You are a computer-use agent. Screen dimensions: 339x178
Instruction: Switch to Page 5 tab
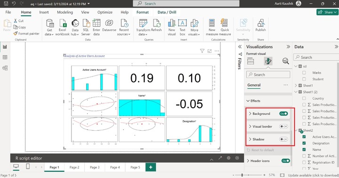pos(135,167)
